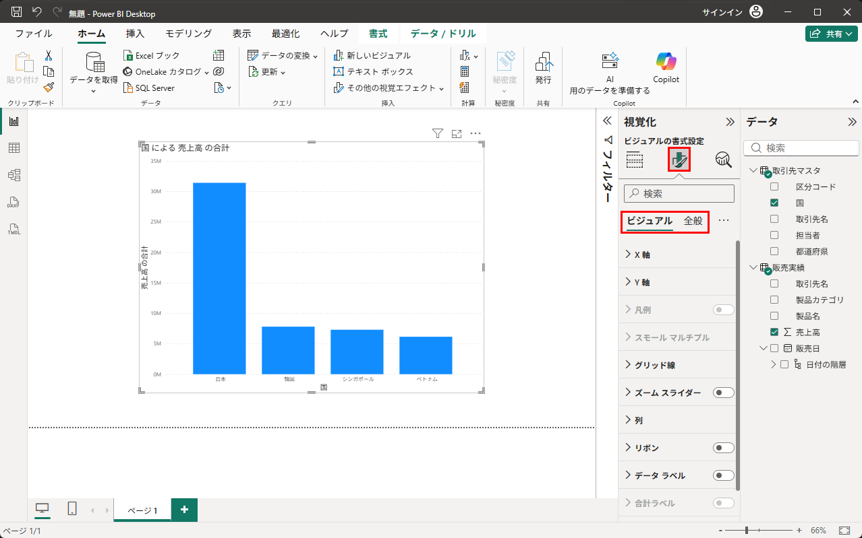Open Report view in left sidebar
The width and height of the screenshot is (862, 538).
[13, 121]
